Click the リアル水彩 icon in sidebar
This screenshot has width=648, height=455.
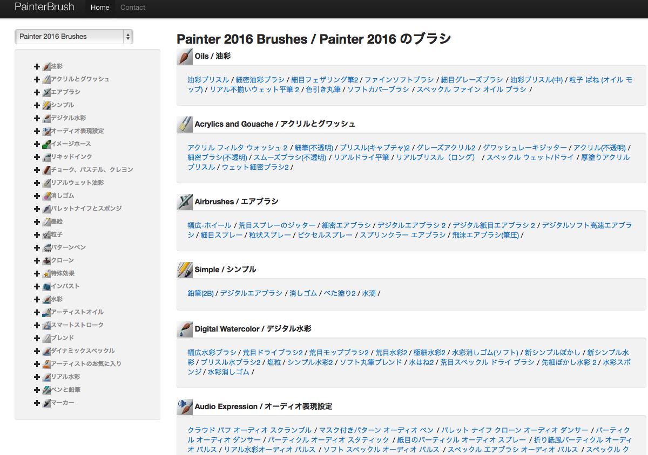coord(46,377)
